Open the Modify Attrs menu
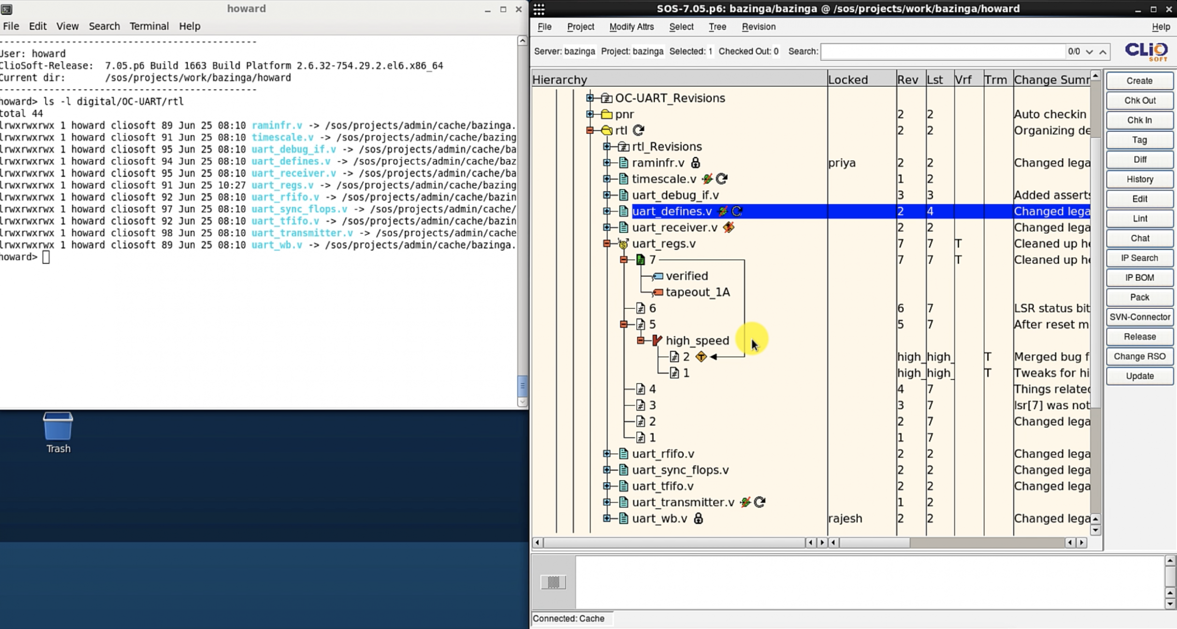This screenshot has height=629, width=1177. [x=631, y=27]
